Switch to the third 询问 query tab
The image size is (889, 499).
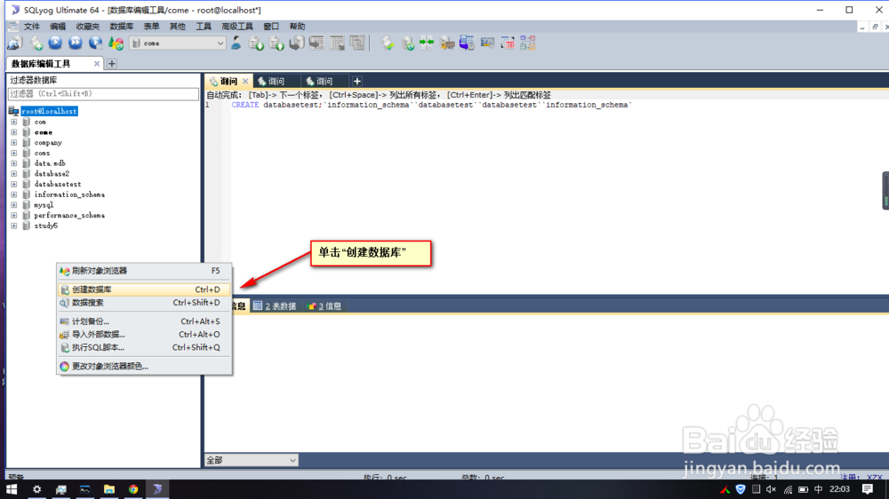point(324,82)
